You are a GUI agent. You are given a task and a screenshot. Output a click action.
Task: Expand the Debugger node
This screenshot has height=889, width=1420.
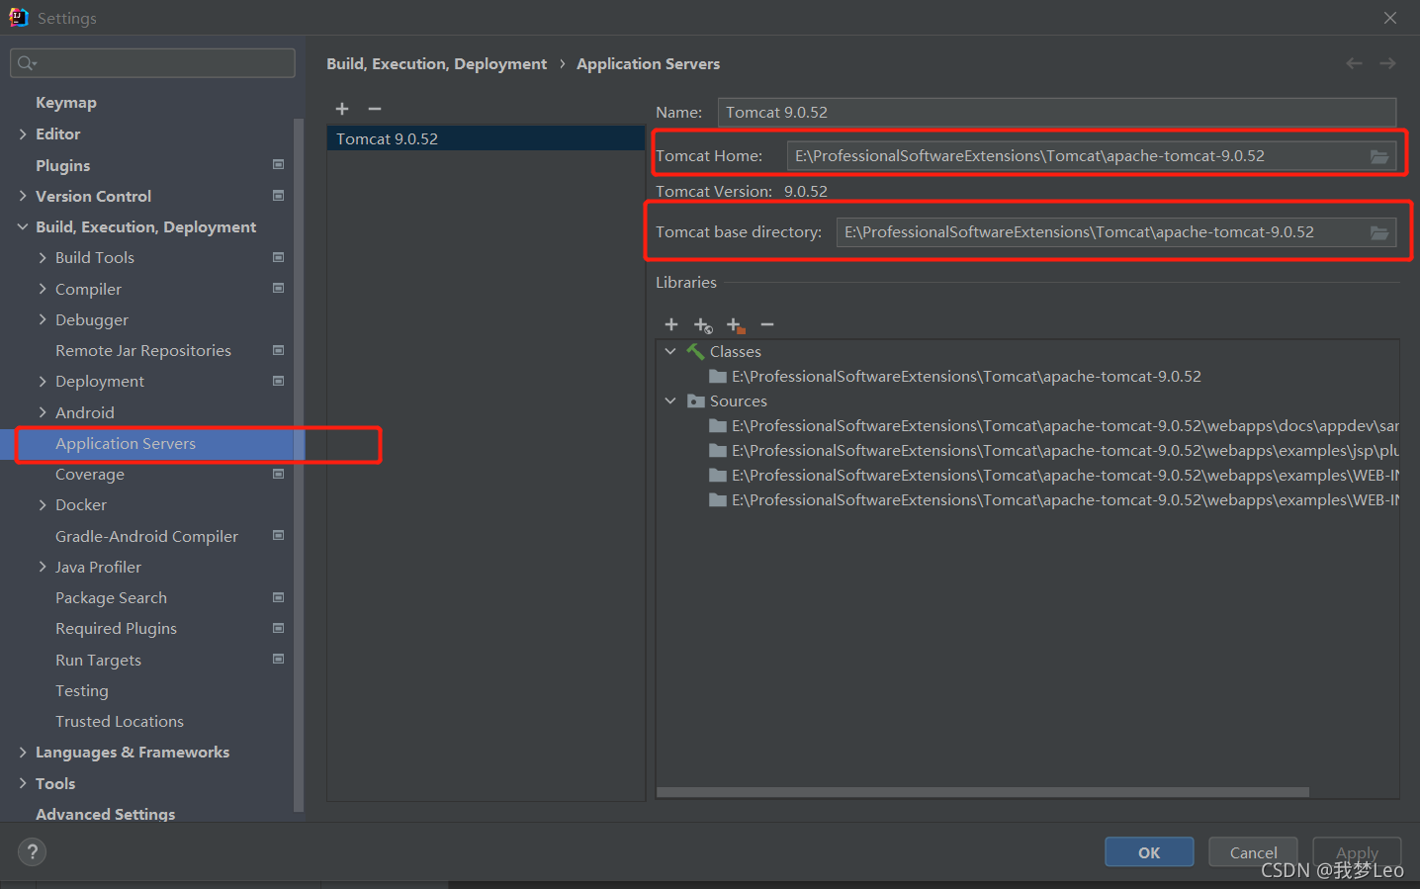pyautogui.click(x=43, y=319)
